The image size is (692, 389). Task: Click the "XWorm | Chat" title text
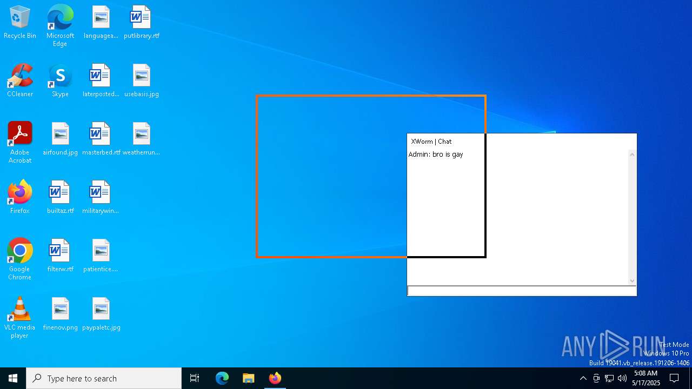click(431, 142)
